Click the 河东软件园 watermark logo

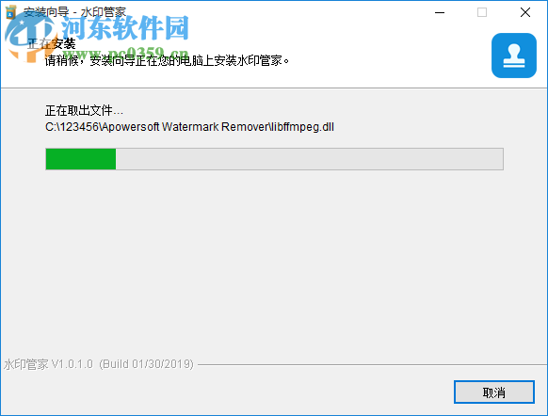[x=125, y=28]
